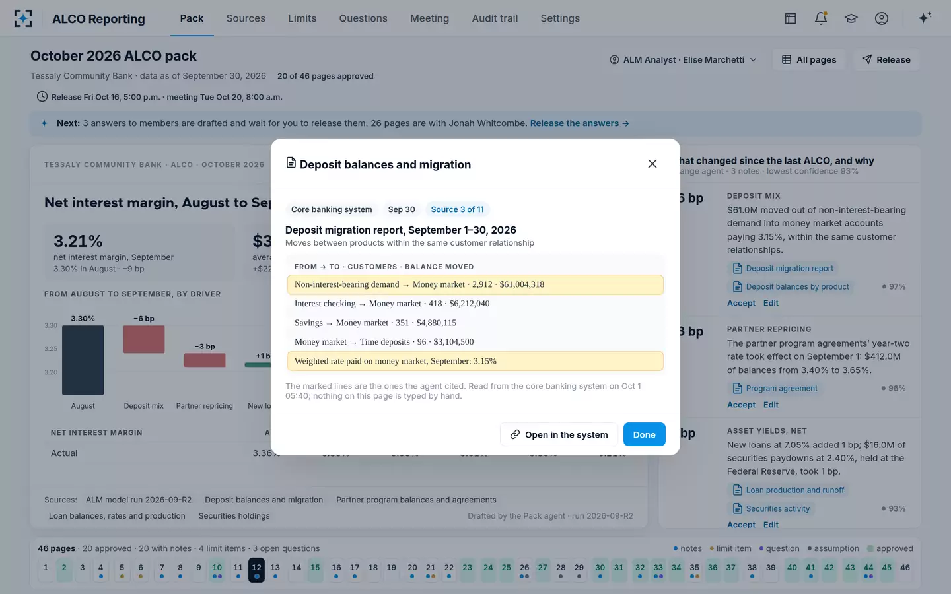Click the August bar in waterfall chart
Viewport: 951px width, 594px height.
(x=83, y=360)
